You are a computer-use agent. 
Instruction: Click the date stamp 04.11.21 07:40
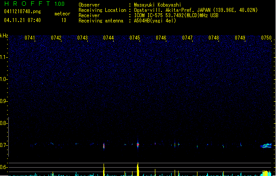click(22, 20)
